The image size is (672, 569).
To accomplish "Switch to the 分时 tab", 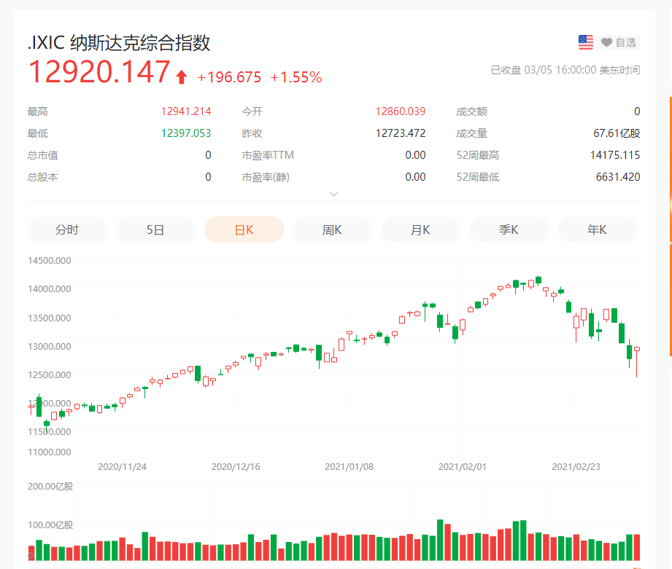I will tap(67, 229).
